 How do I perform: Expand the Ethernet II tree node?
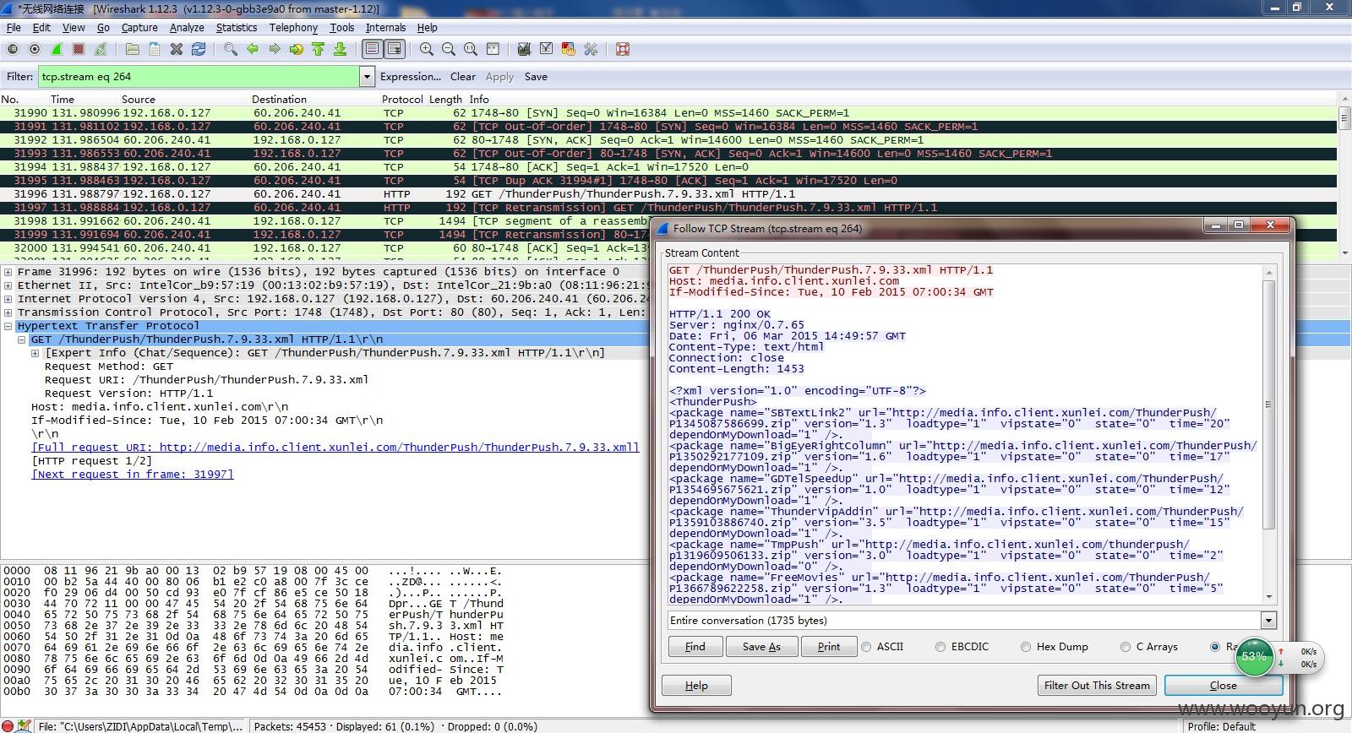[x=8, y=285]
